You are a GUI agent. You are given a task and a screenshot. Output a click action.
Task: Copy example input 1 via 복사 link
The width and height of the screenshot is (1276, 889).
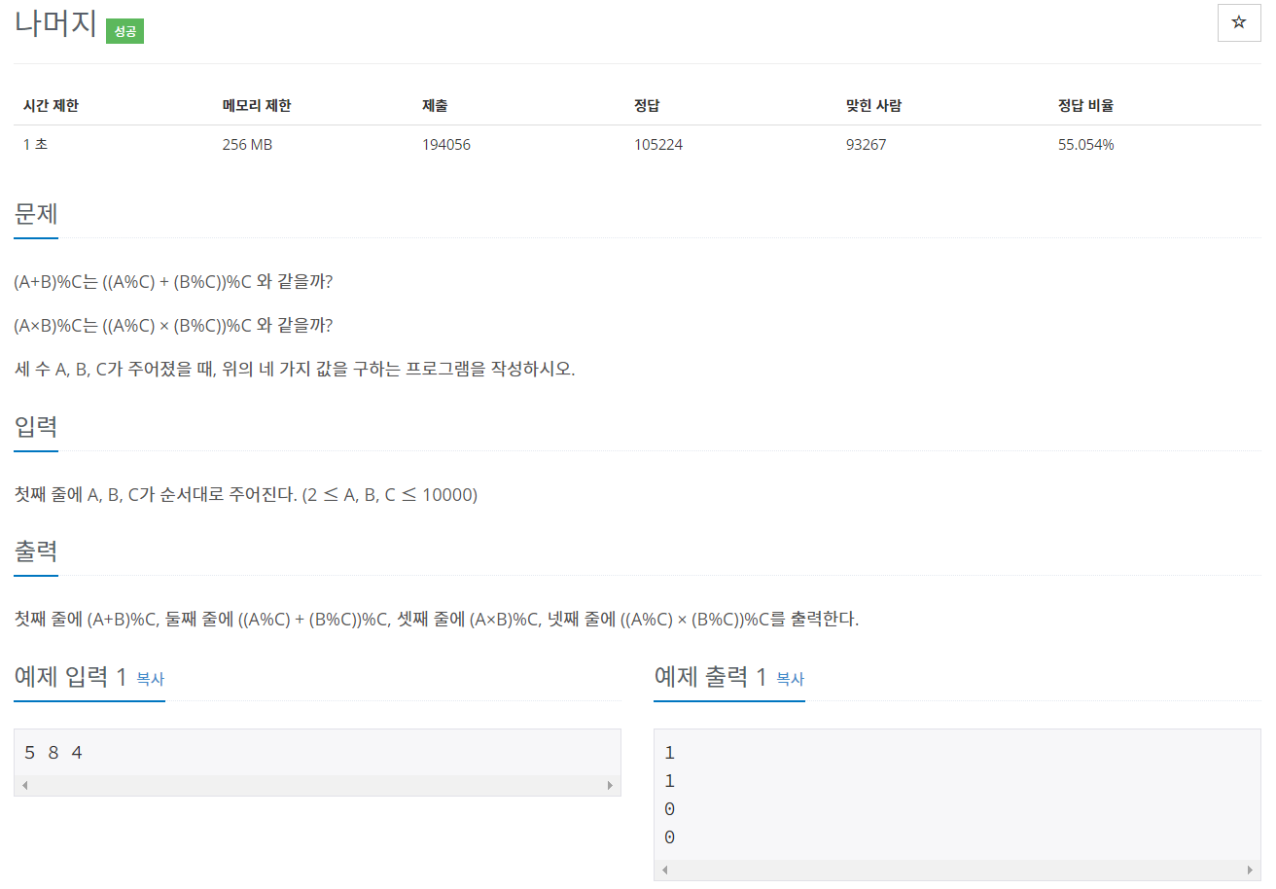pos(151,679)
